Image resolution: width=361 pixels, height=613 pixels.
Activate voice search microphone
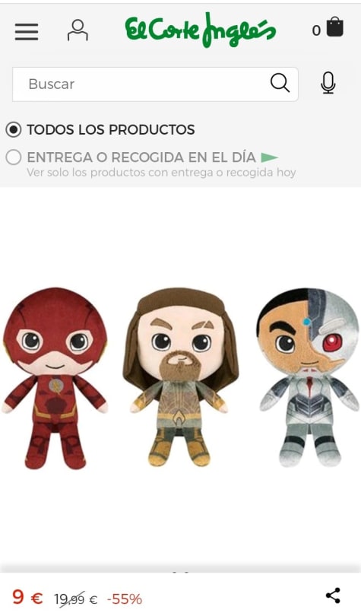(x=328, y=83)
